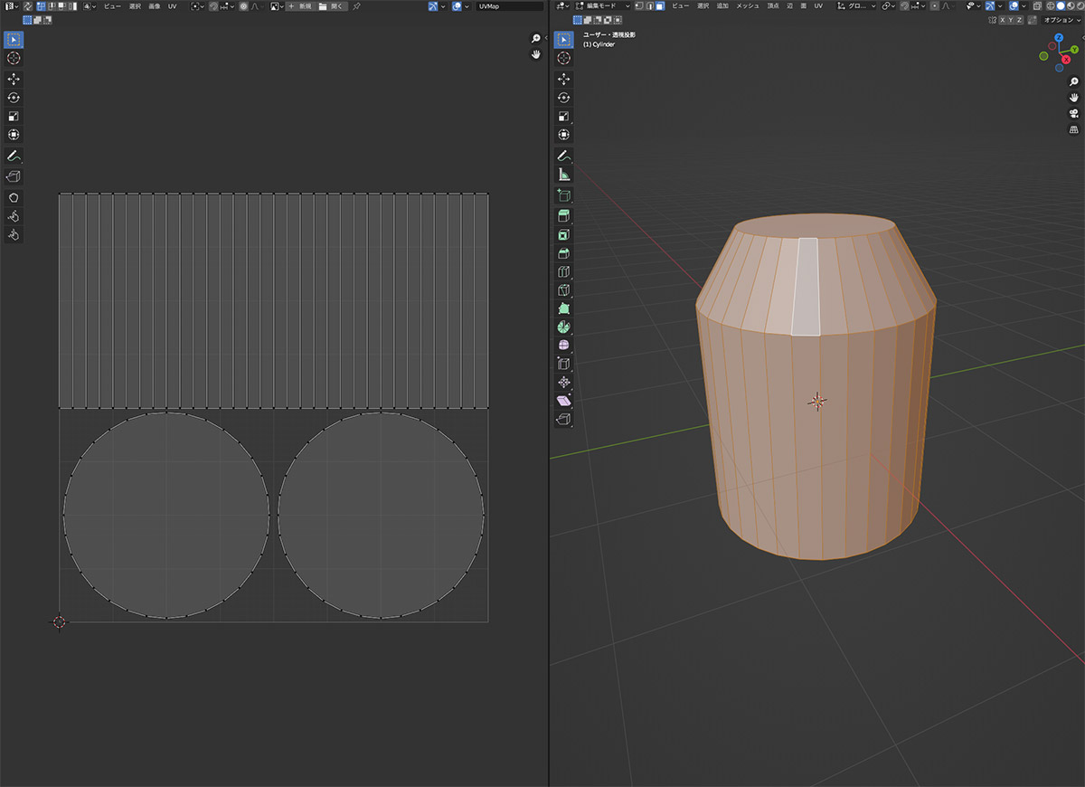1085x787 pixels.
Task: Click the camera view icon in 3D viewport
Action: pos(1073,113)
